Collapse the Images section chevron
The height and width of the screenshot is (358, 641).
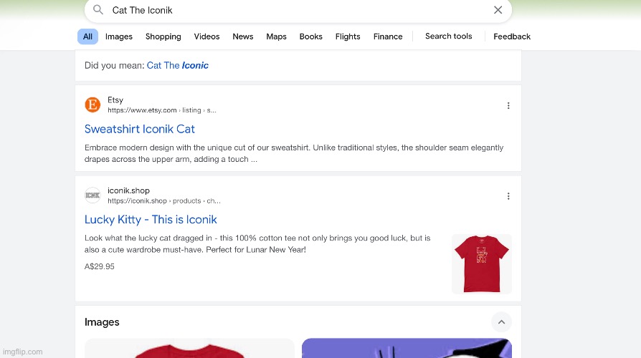(x=501, y=322)
